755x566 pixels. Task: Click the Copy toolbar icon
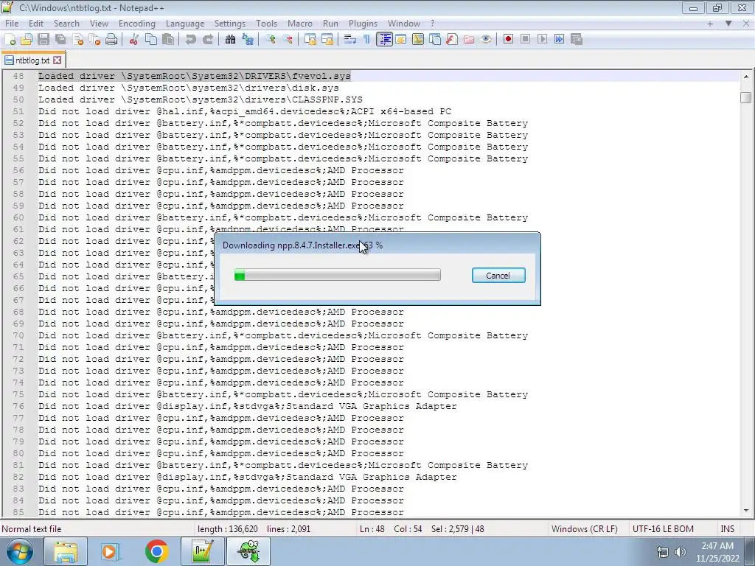point(151,40)
